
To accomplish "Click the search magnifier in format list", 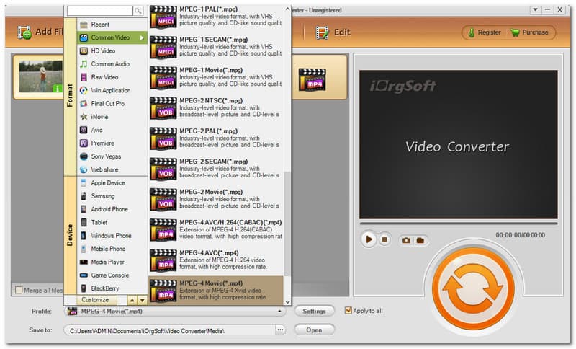I will pos(138,11).
